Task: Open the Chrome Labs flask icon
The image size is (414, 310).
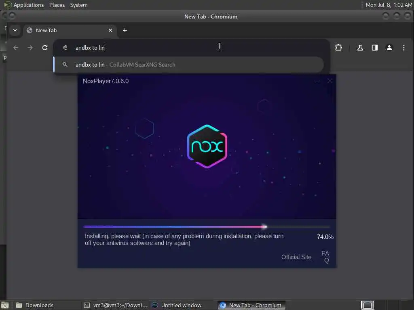Action: 360,48
